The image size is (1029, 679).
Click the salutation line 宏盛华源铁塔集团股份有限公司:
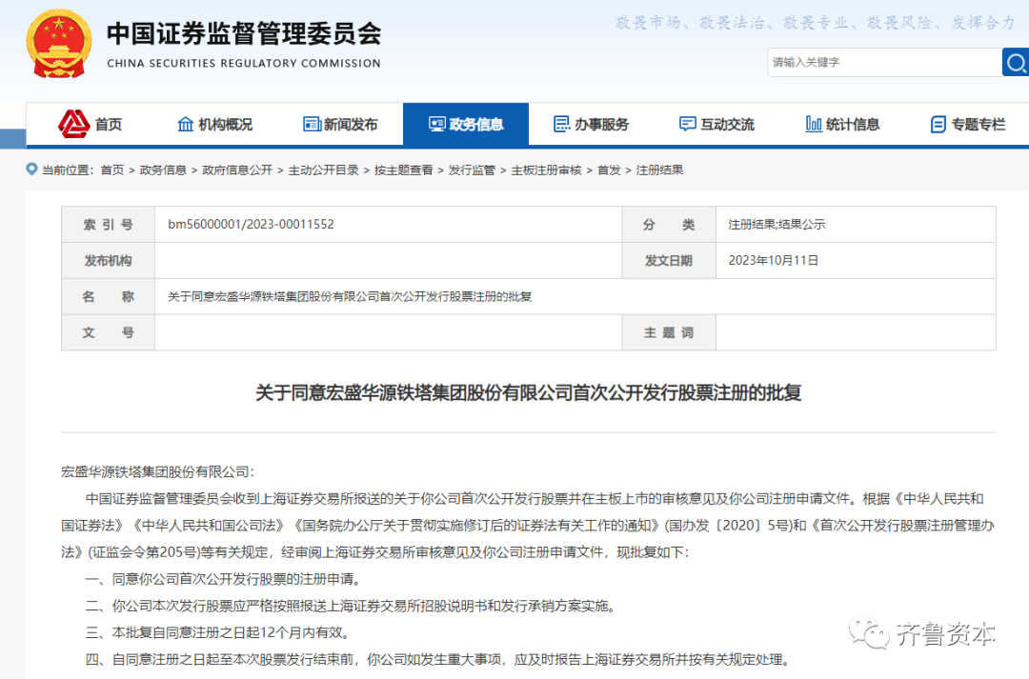pos(157,471)
